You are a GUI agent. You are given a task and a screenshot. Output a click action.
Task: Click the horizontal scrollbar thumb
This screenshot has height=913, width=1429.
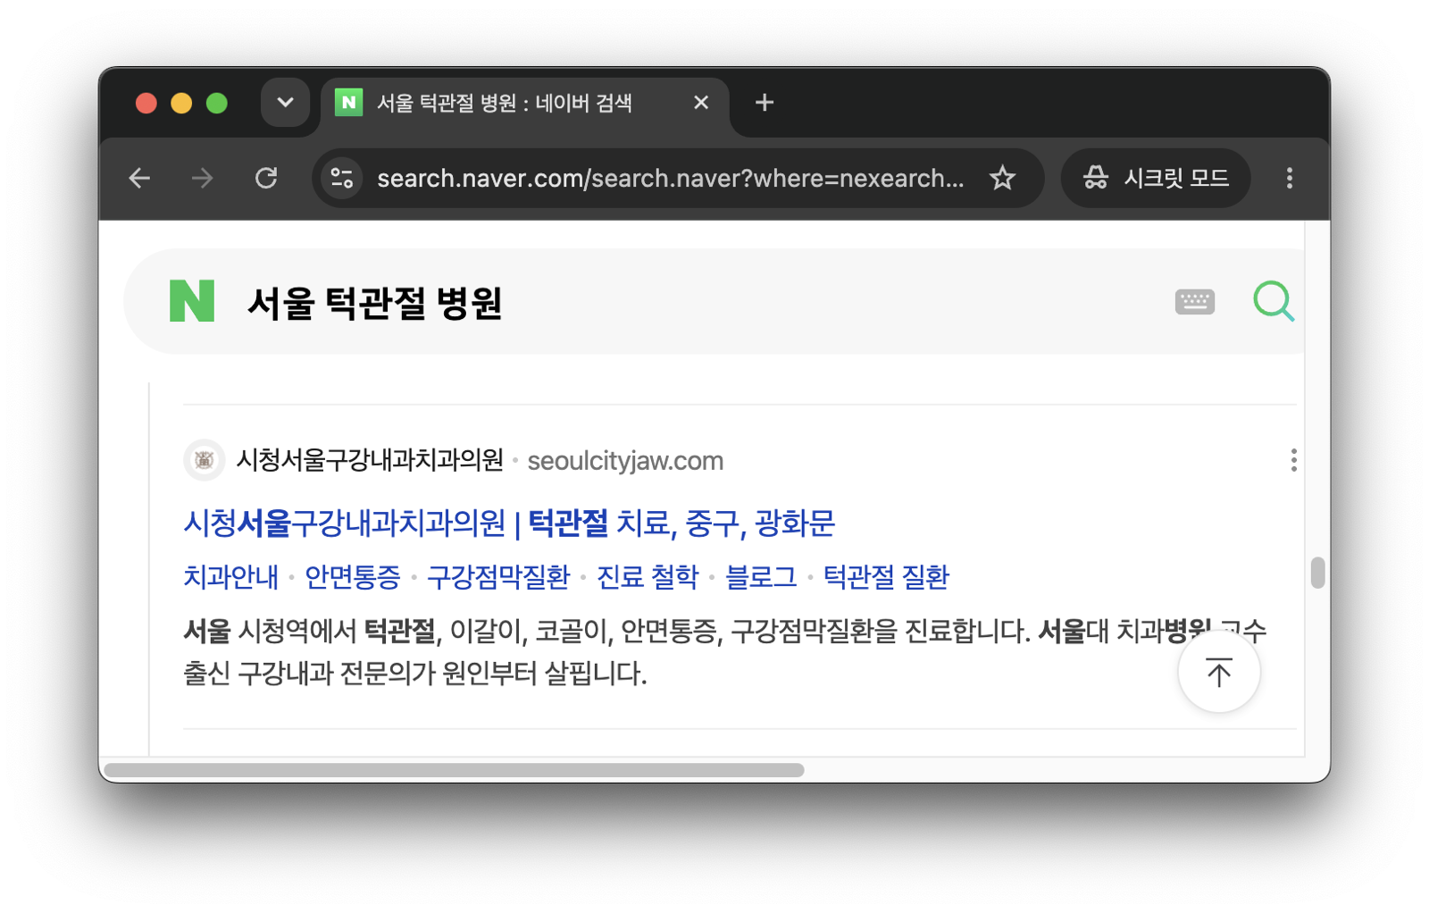pos(454,770)
